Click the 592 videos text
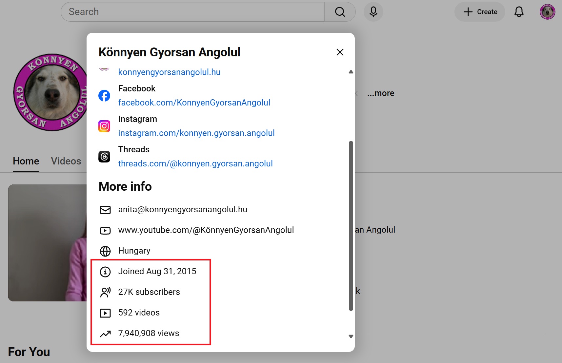The width and height of the screenshot is (562, 363). coord(139,313)
